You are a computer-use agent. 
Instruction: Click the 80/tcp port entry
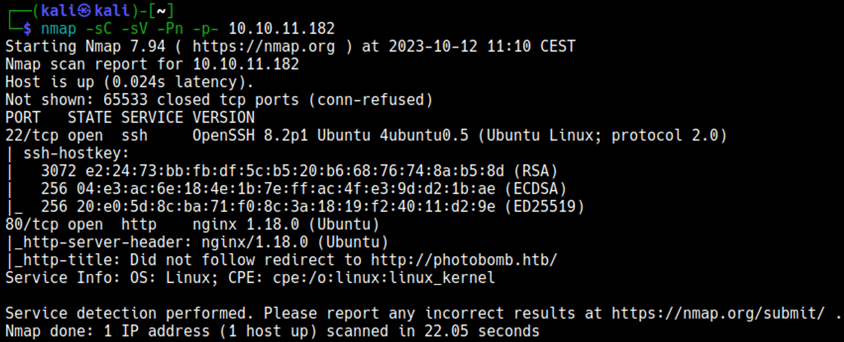pos(32,224)
